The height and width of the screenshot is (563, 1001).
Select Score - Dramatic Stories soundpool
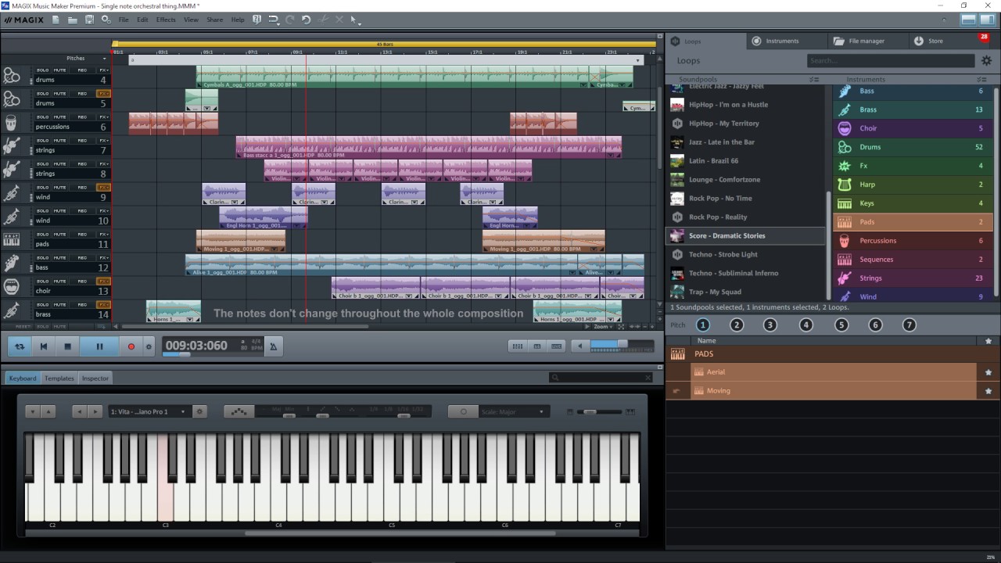(745, 235)
